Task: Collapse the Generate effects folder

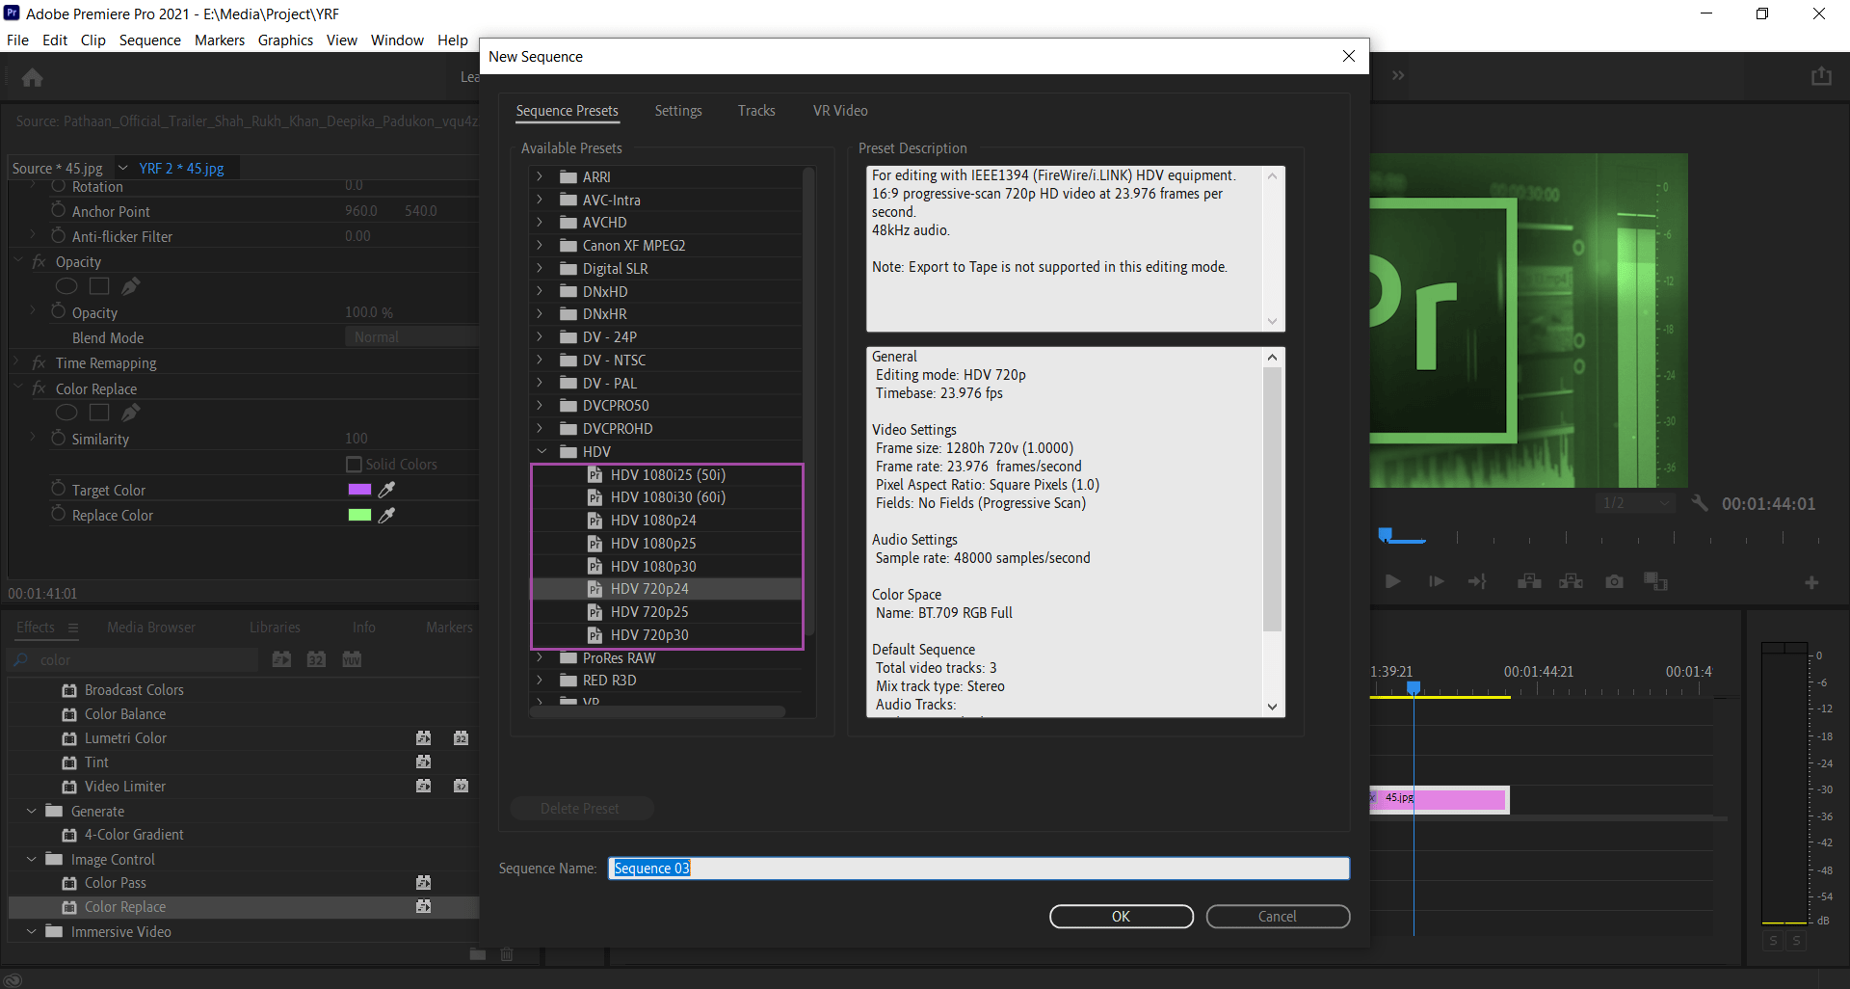Action: click(x=32, y=811)
